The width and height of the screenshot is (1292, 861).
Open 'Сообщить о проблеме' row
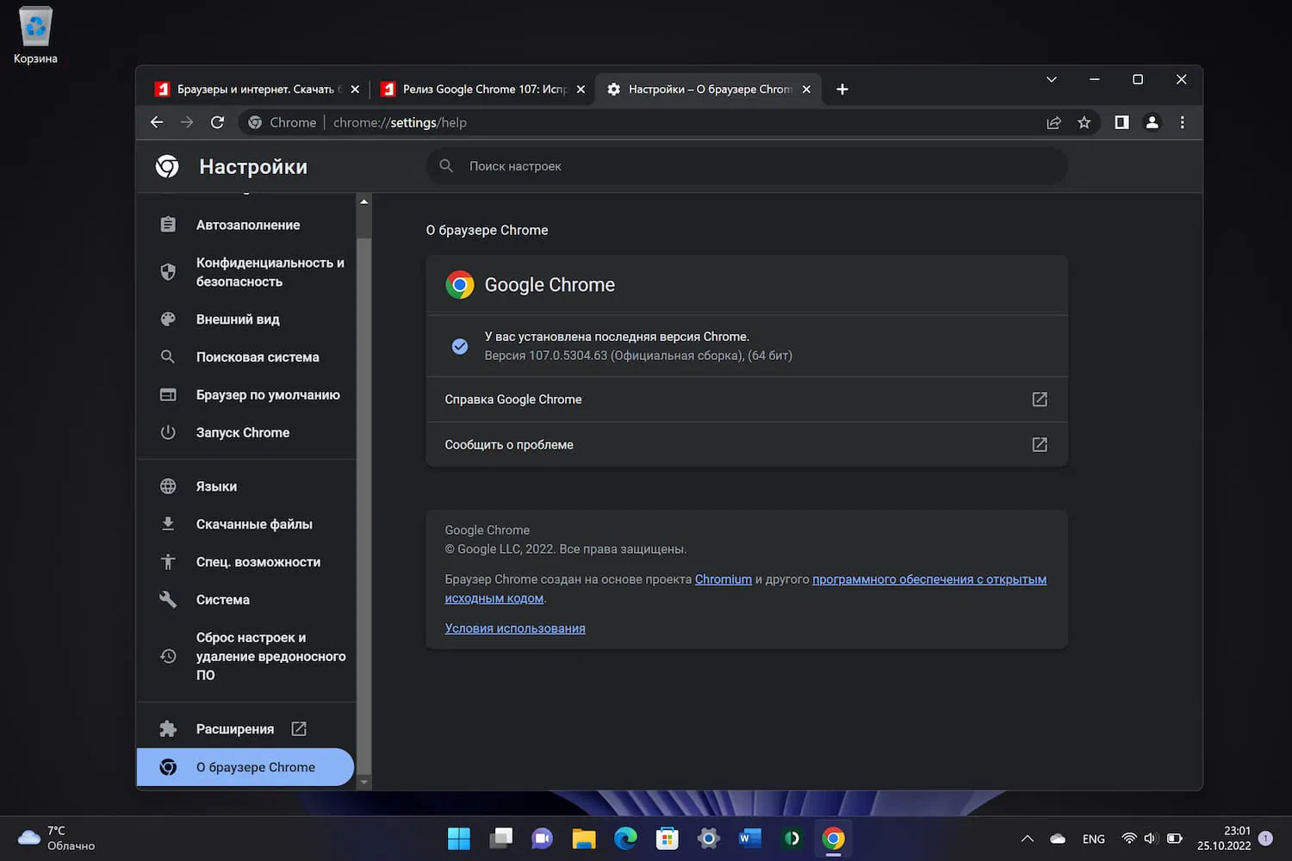tap(747, 444)
